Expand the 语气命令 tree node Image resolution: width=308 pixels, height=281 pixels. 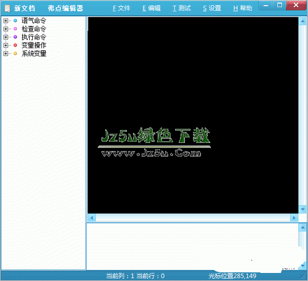click(x=6, y=20)
